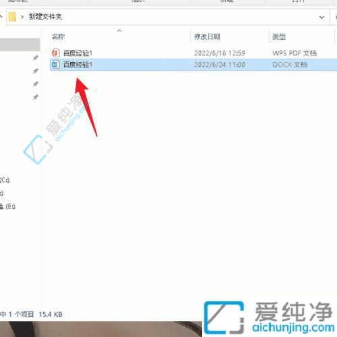Expand the breadcrumb chevron before 新建文件夹

click(22, 17)
